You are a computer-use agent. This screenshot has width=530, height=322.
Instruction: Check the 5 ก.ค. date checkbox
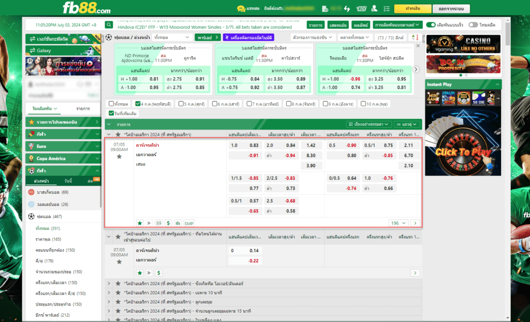coord(181,103)
